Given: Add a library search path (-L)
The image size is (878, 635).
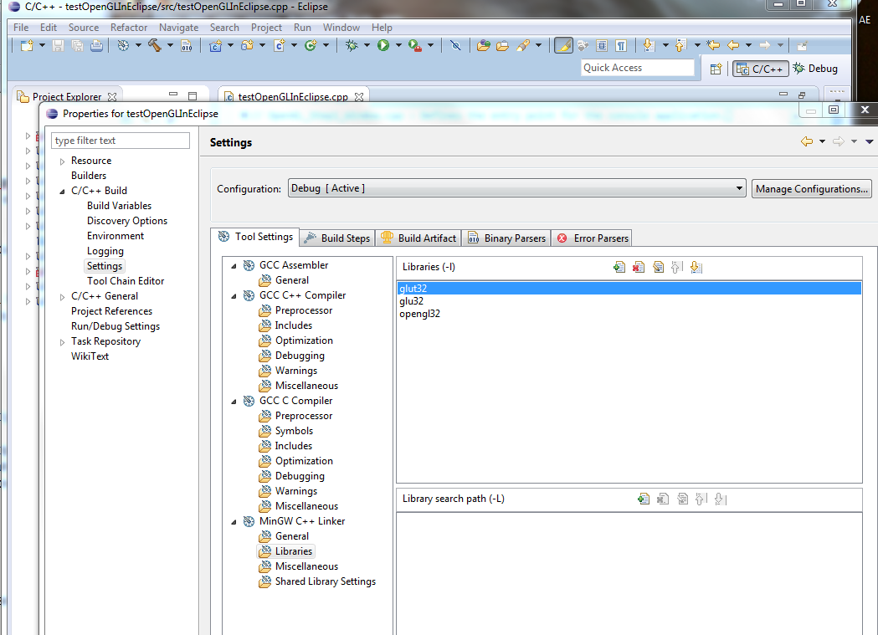Looking at the screenshot, I should point(643,499).
